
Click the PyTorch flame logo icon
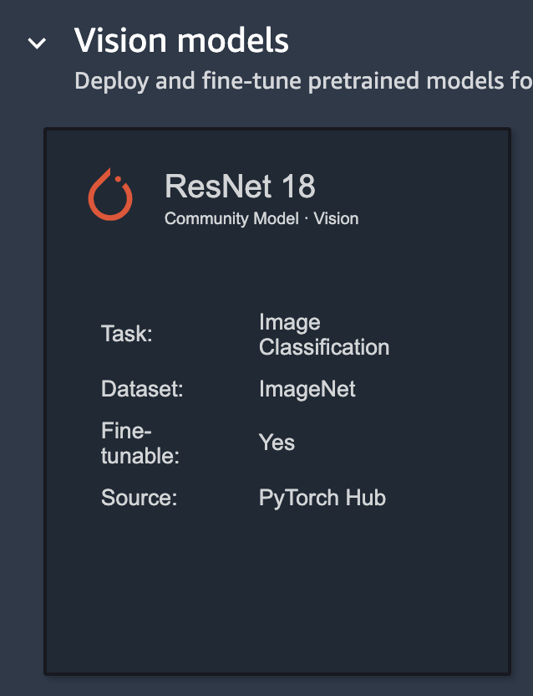pyautogui.click(x=110, y=194)
